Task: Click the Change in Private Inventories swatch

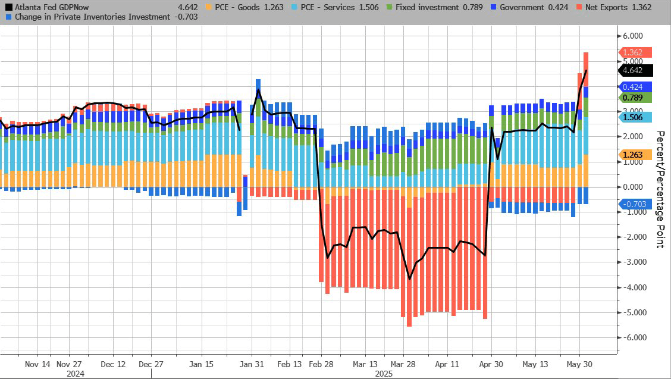Action: tap(7, 17)
